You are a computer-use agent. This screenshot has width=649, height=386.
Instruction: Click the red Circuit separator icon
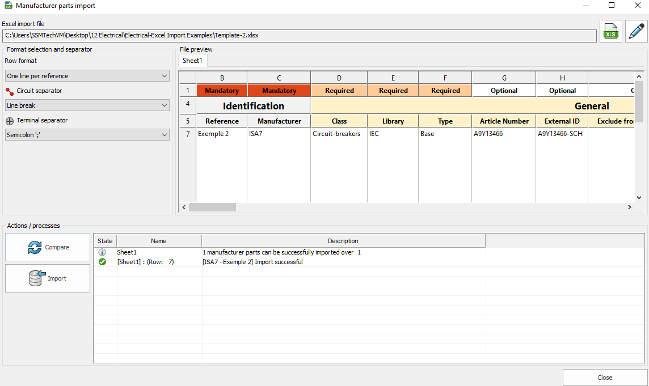pyautogui.click(x=10, y=91)
